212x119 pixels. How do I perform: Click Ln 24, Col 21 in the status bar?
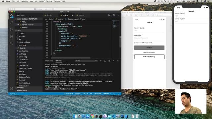coord(68,94)
